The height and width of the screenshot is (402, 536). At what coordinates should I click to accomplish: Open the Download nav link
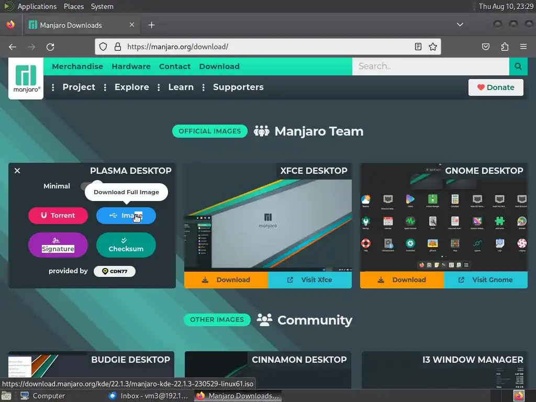click(219, 66)
